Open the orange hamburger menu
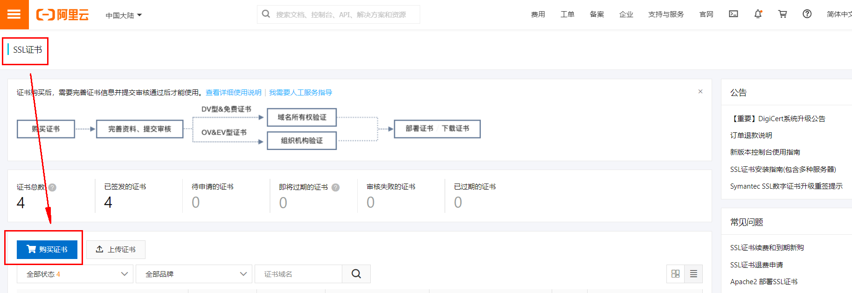 (14, 14)
